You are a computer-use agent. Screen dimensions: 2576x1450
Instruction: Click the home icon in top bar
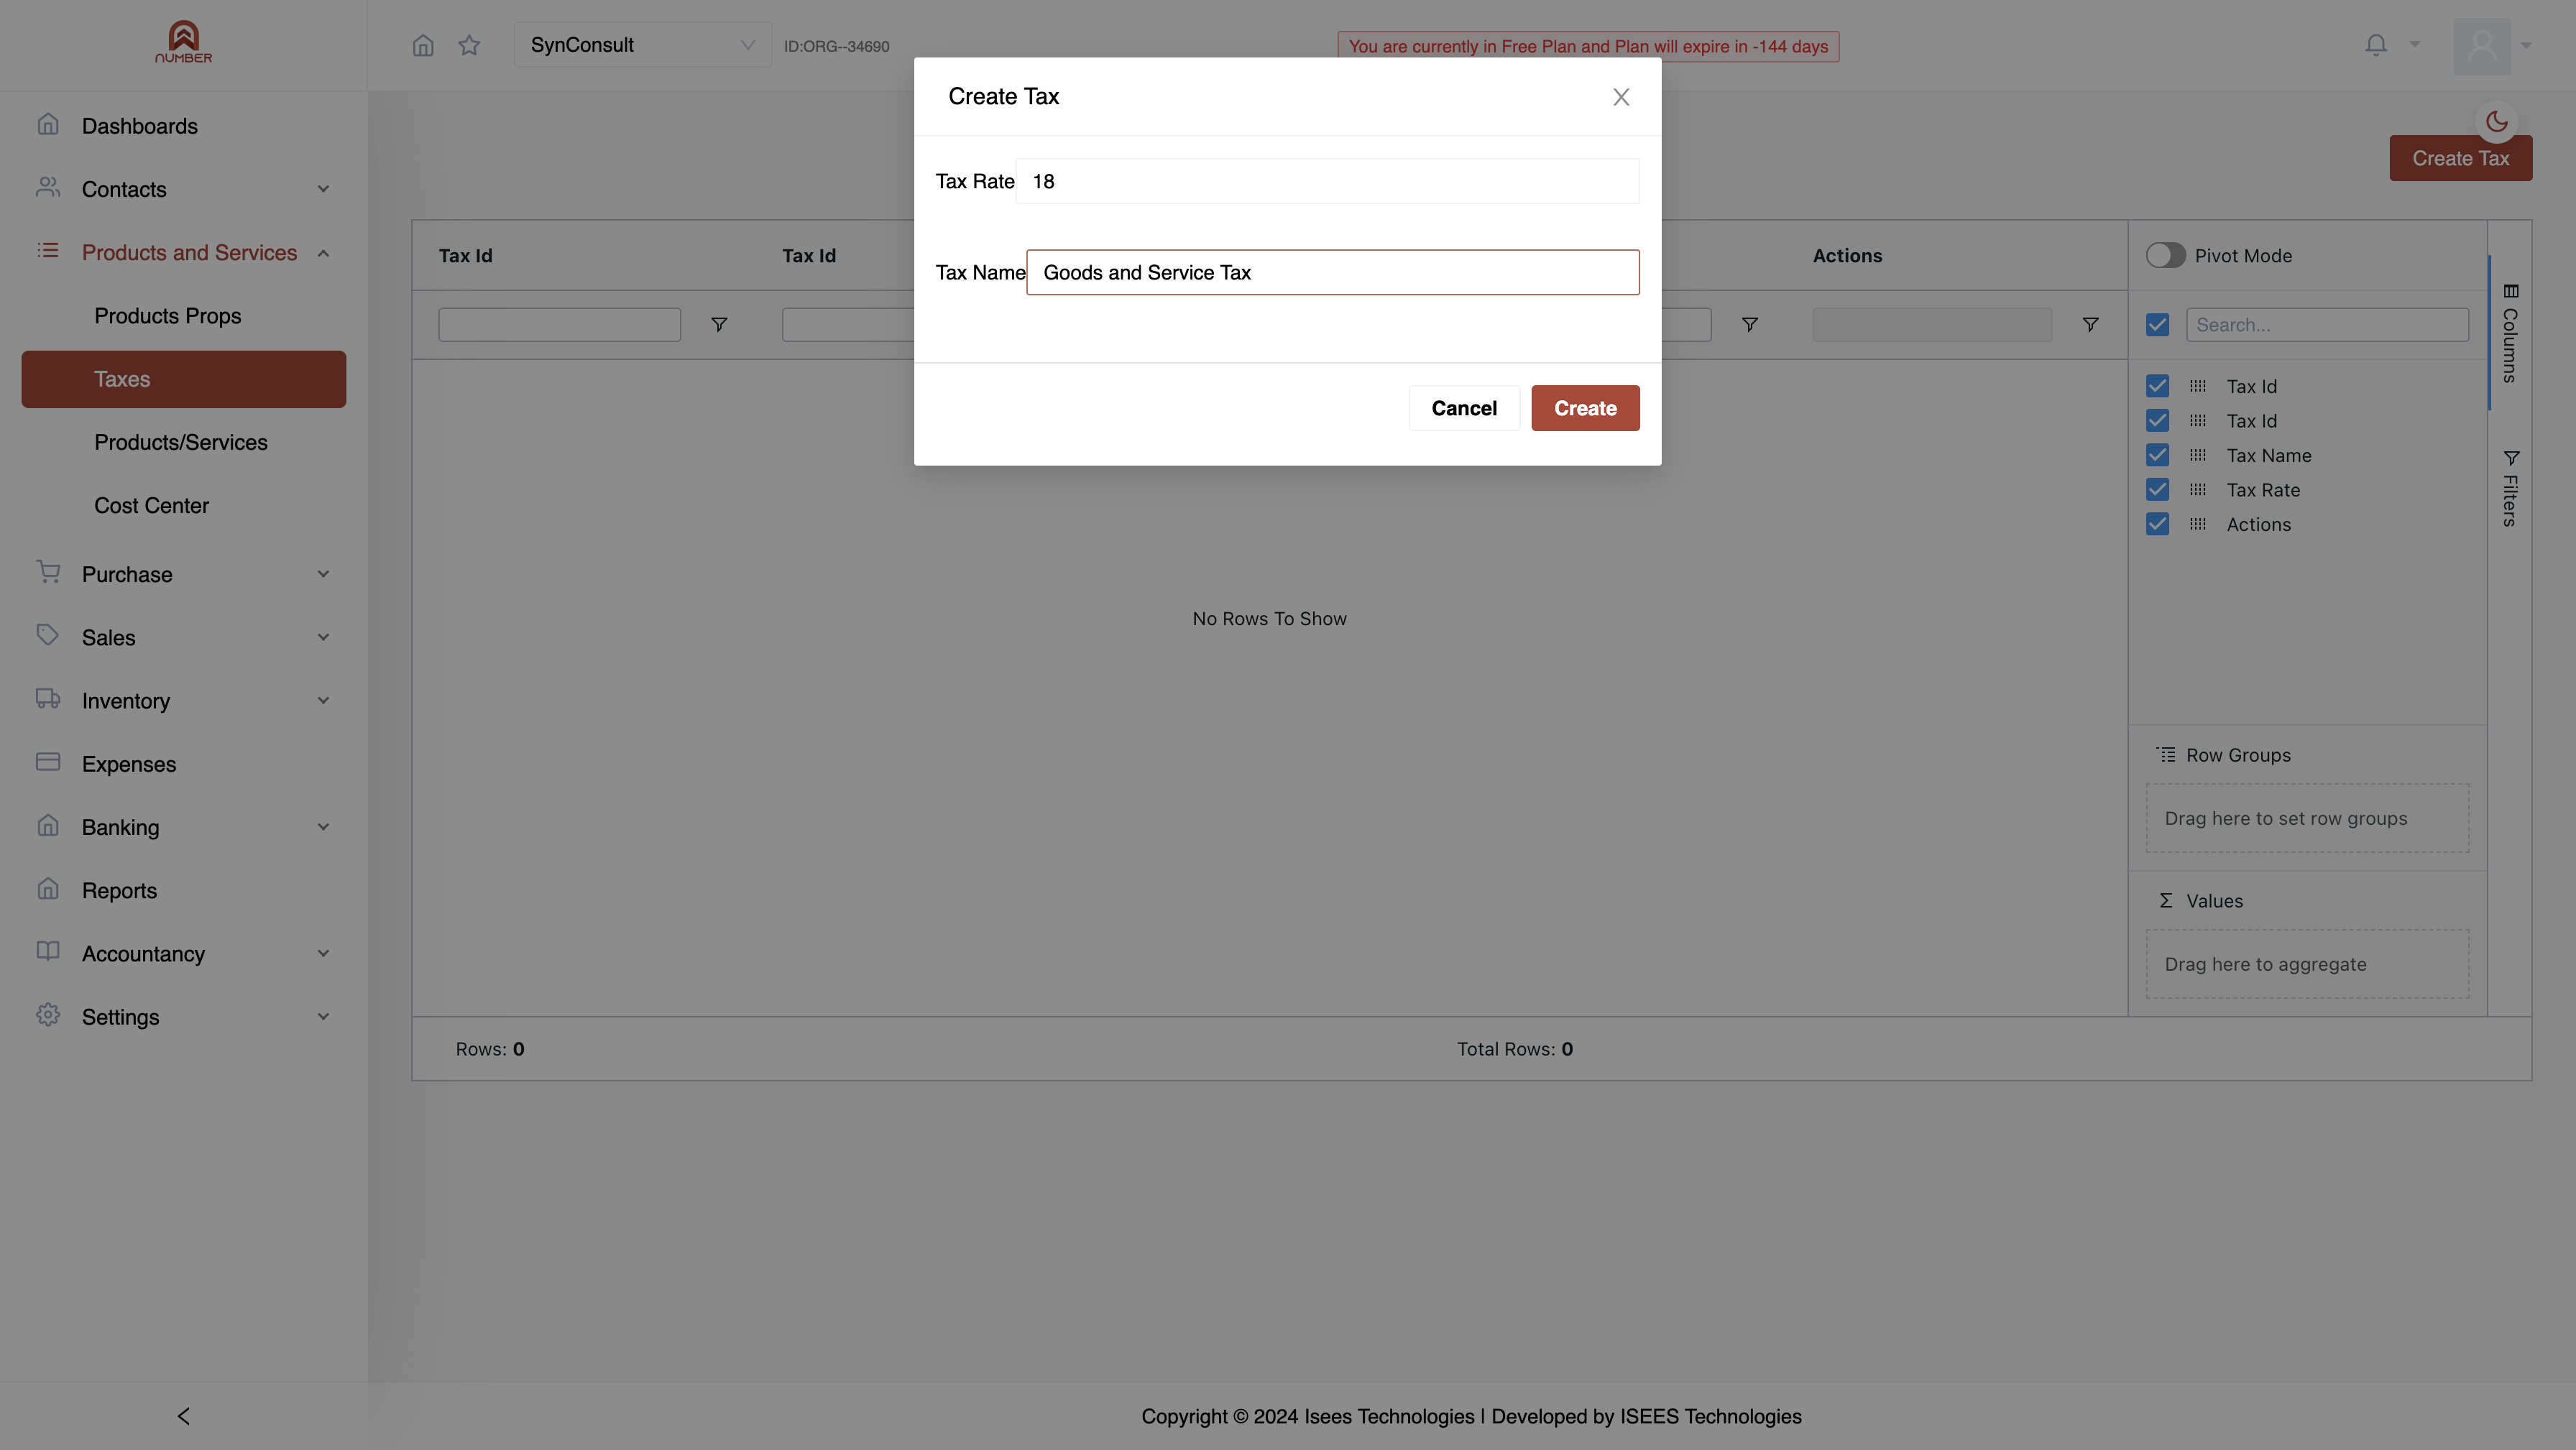point(423,45)
